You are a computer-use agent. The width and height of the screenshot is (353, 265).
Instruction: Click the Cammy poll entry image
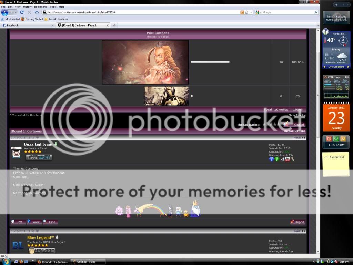[x=145, y=62]
